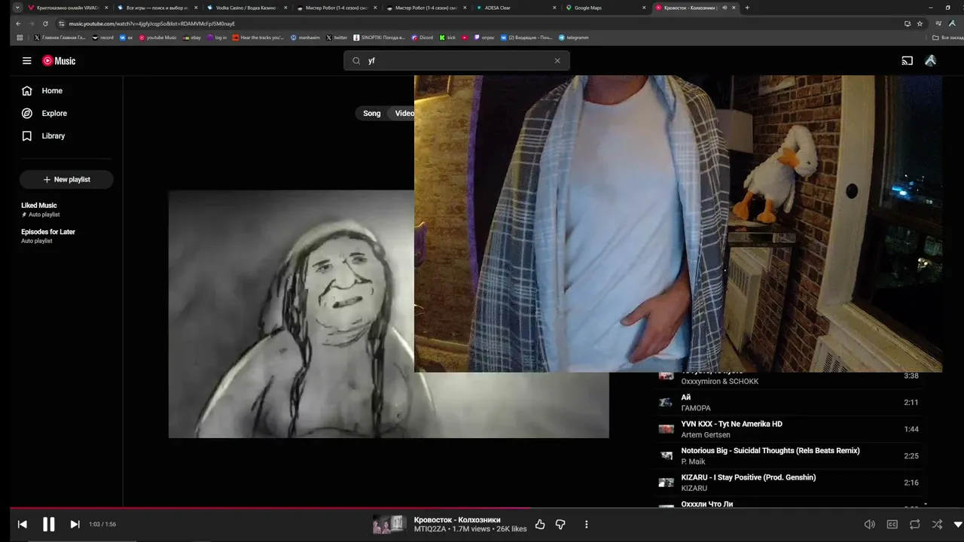Toggle closed captions in the player bar
The image size is (964, 542).
tap(892, 525)
